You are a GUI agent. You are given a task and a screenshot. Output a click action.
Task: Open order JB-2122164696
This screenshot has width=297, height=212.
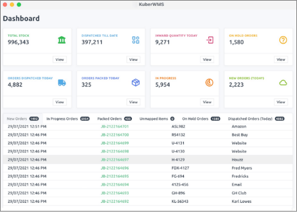coord(115,168)
